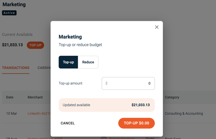Switch to Reduce budget mode
Screen dimensions: 216x139
[x=88, y=62]
